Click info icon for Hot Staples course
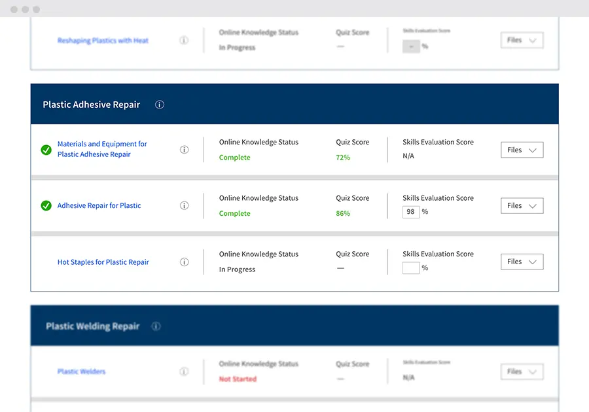Image resolution: width=589 pixels, height=412 pixels. [x=184, y=262]
